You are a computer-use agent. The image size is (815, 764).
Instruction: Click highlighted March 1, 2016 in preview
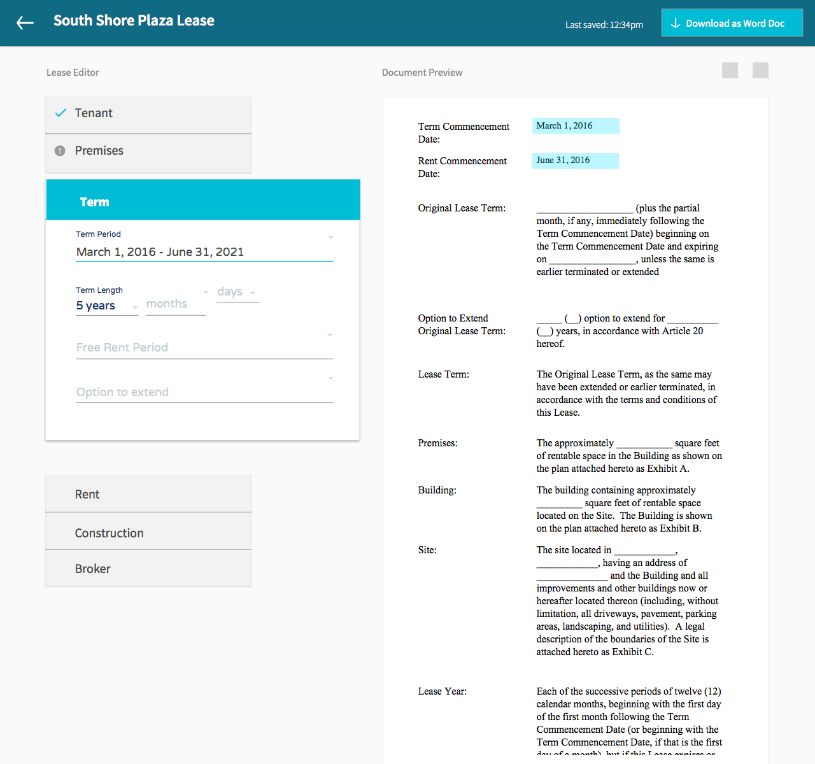coord(576,126)
